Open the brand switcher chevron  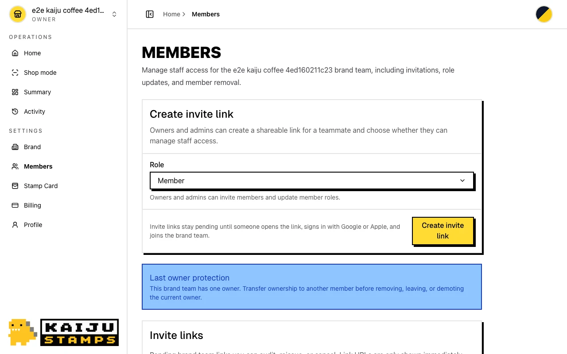click(x=114, y=14)
